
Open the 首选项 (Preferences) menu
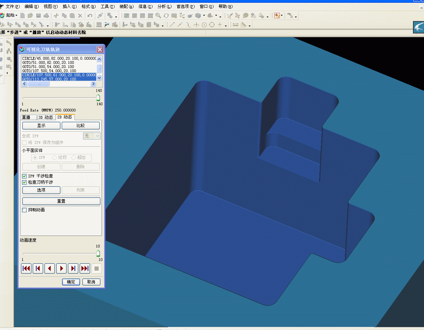pyautogui.click(x=186, y=7)
